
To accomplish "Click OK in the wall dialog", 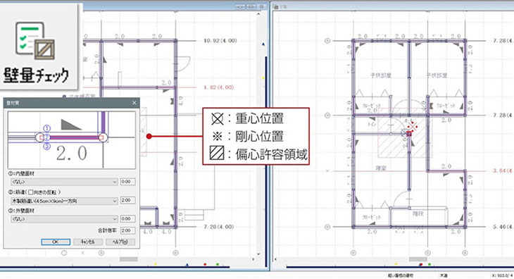I will [x=56, y=242].
